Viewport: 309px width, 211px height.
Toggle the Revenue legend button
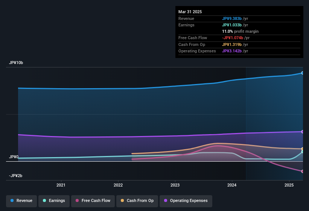pyautogui.click(x=21, y=201)
